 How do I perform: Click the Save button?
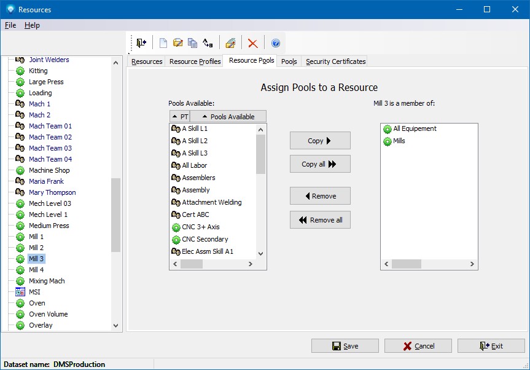(345, 346)
